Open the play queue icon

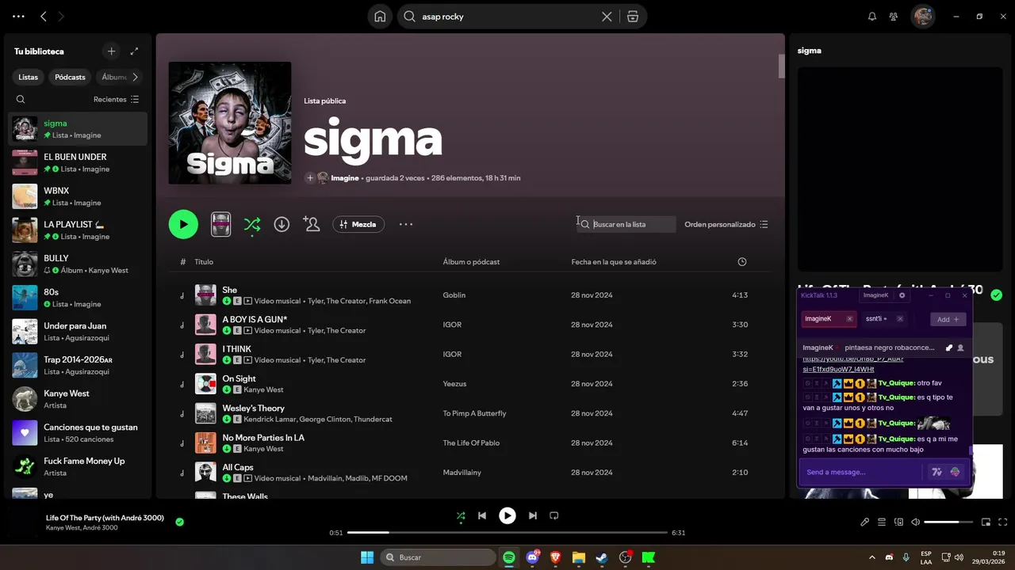coord(882,522)
